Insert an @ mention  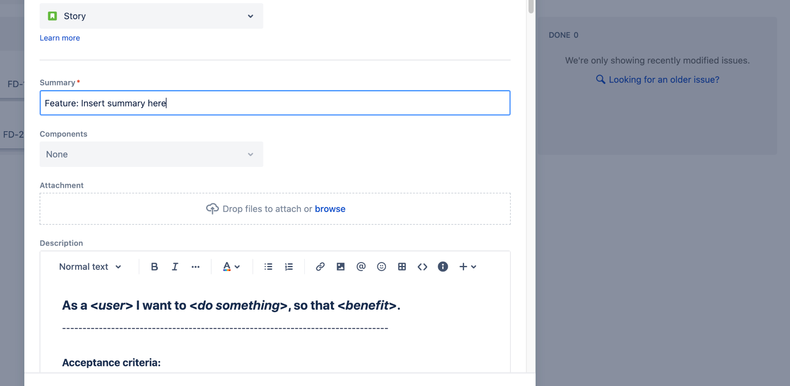(361, 267)
